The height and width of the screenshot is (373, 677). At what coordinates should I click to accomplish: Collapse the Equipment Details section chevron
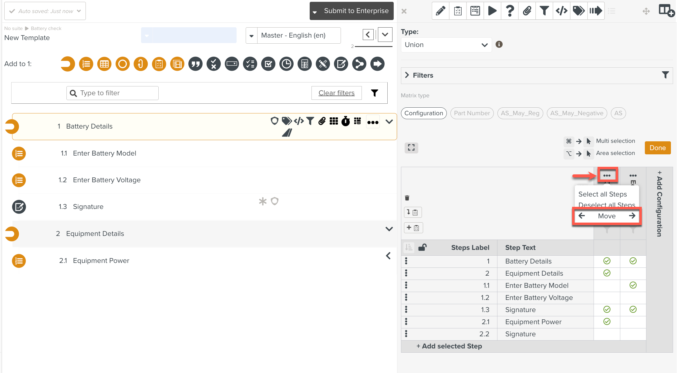(389, 229)
